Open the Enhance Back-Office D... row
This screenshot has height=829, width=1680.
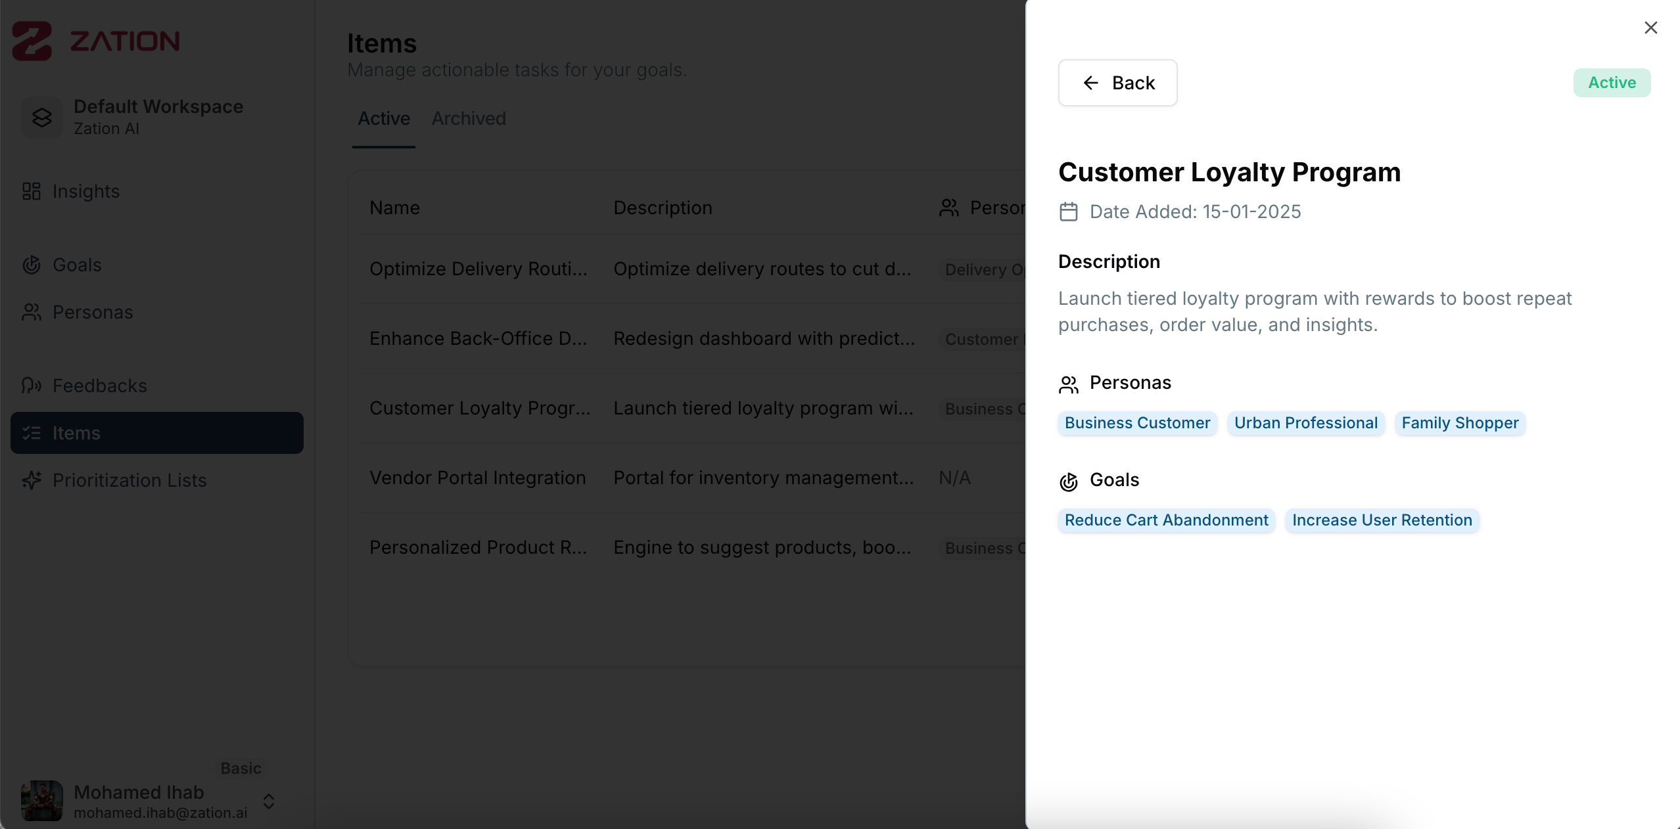click(x=691, y=339)
